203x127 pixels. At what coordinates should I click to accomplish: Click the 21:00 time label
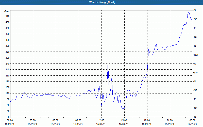tap(170, 120)
